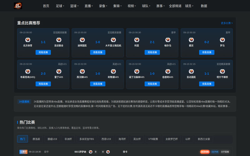Expand the 足球 dropdown menu
The image size is (250, 156).
[x=60, y=6]
